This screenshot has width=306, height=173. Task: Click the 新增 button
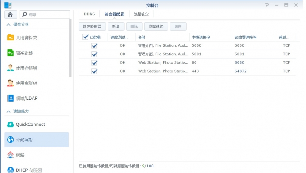point(116,26)
